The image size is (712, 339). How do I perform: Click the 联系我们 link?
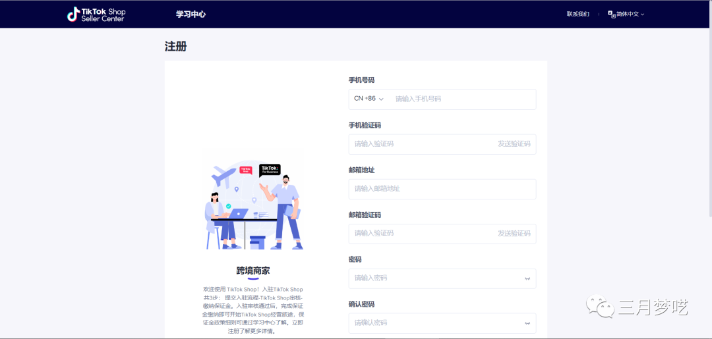tap(578, 14)
